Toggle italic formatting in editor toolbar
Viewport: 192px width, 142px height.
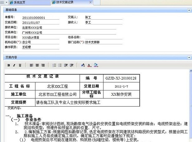pos(14,65)
